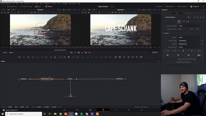Select the Controls tab icon in PlanarTracker1
The image size is (206, 116).
(179, 22)
